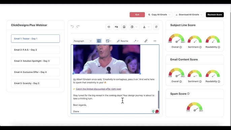Open the Paragraph style dropdown
Image resolution: width=231 pixels, height=130 pixels.
point(82,41)
